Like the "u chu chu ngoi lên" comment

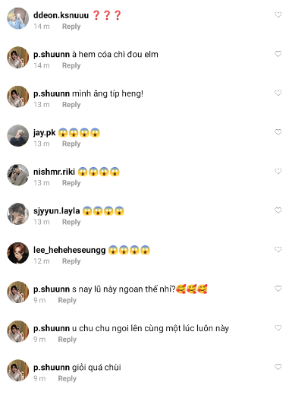[278, 327]
